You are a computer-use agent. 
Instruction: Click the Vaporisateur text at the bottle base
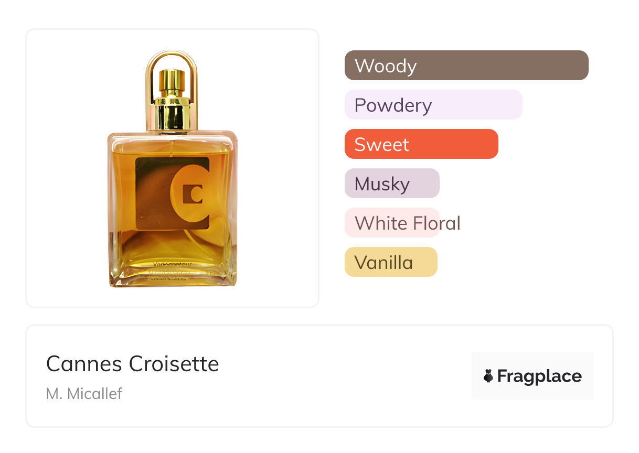click(172, 265)
